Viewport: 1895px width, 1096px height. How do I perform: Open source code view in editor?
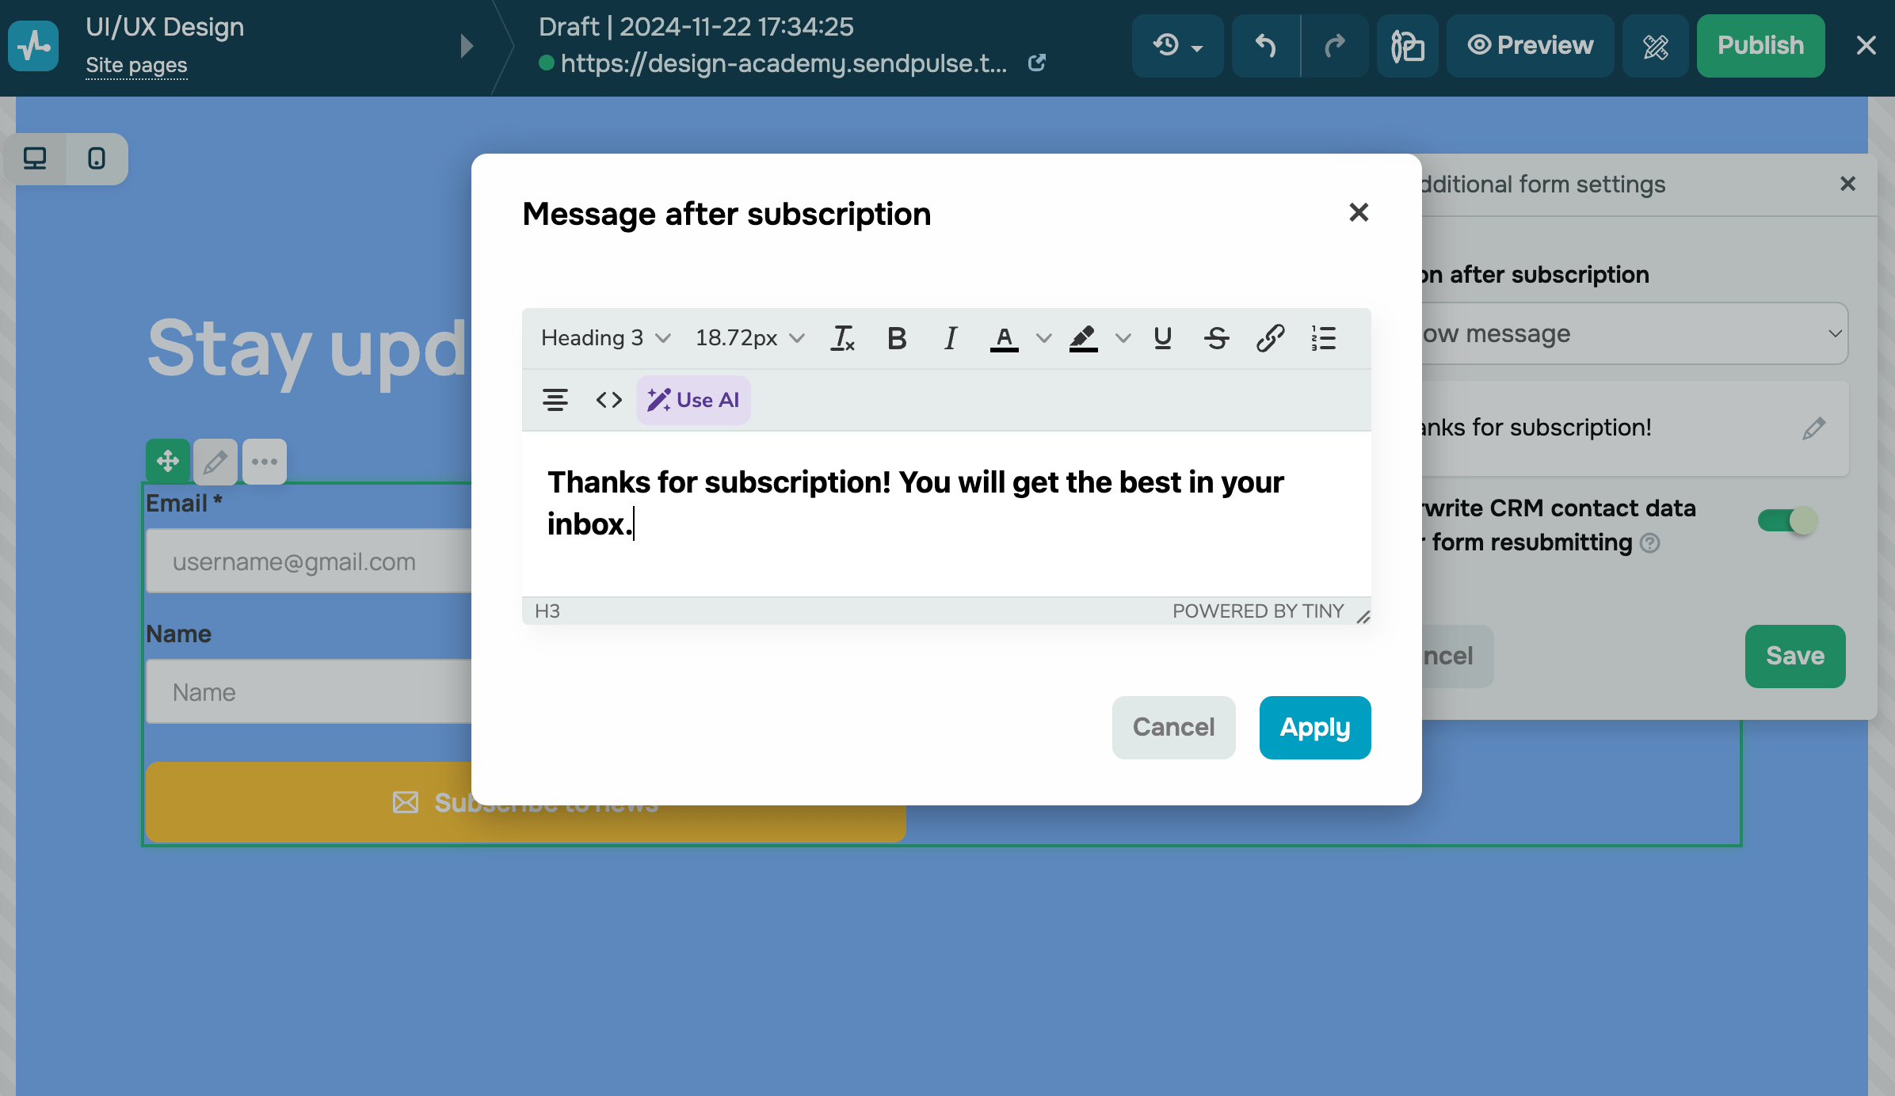(x=608, y=400)
